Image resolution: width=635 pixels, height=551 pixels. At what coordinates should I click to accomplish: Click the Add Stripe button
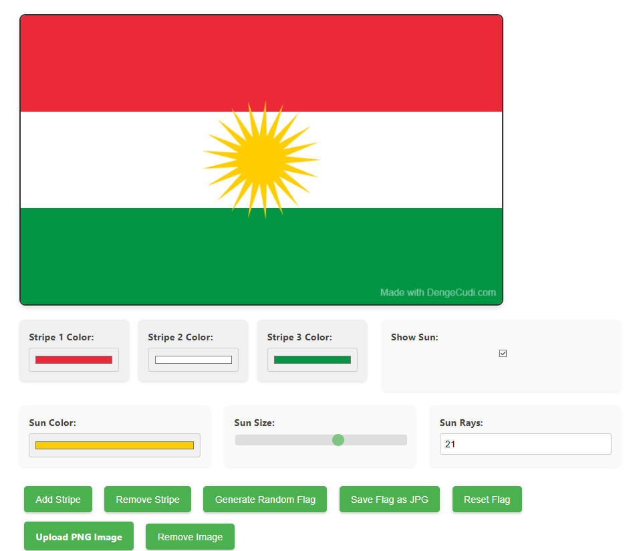58,499
